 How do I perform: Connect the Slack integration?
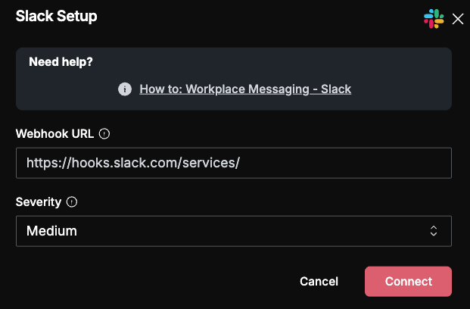coord(408,282)
